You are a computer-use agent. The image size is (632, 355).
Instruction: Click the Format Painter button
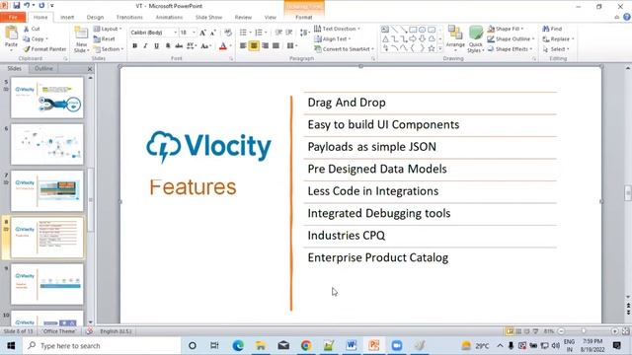click(x=44, y=49)
